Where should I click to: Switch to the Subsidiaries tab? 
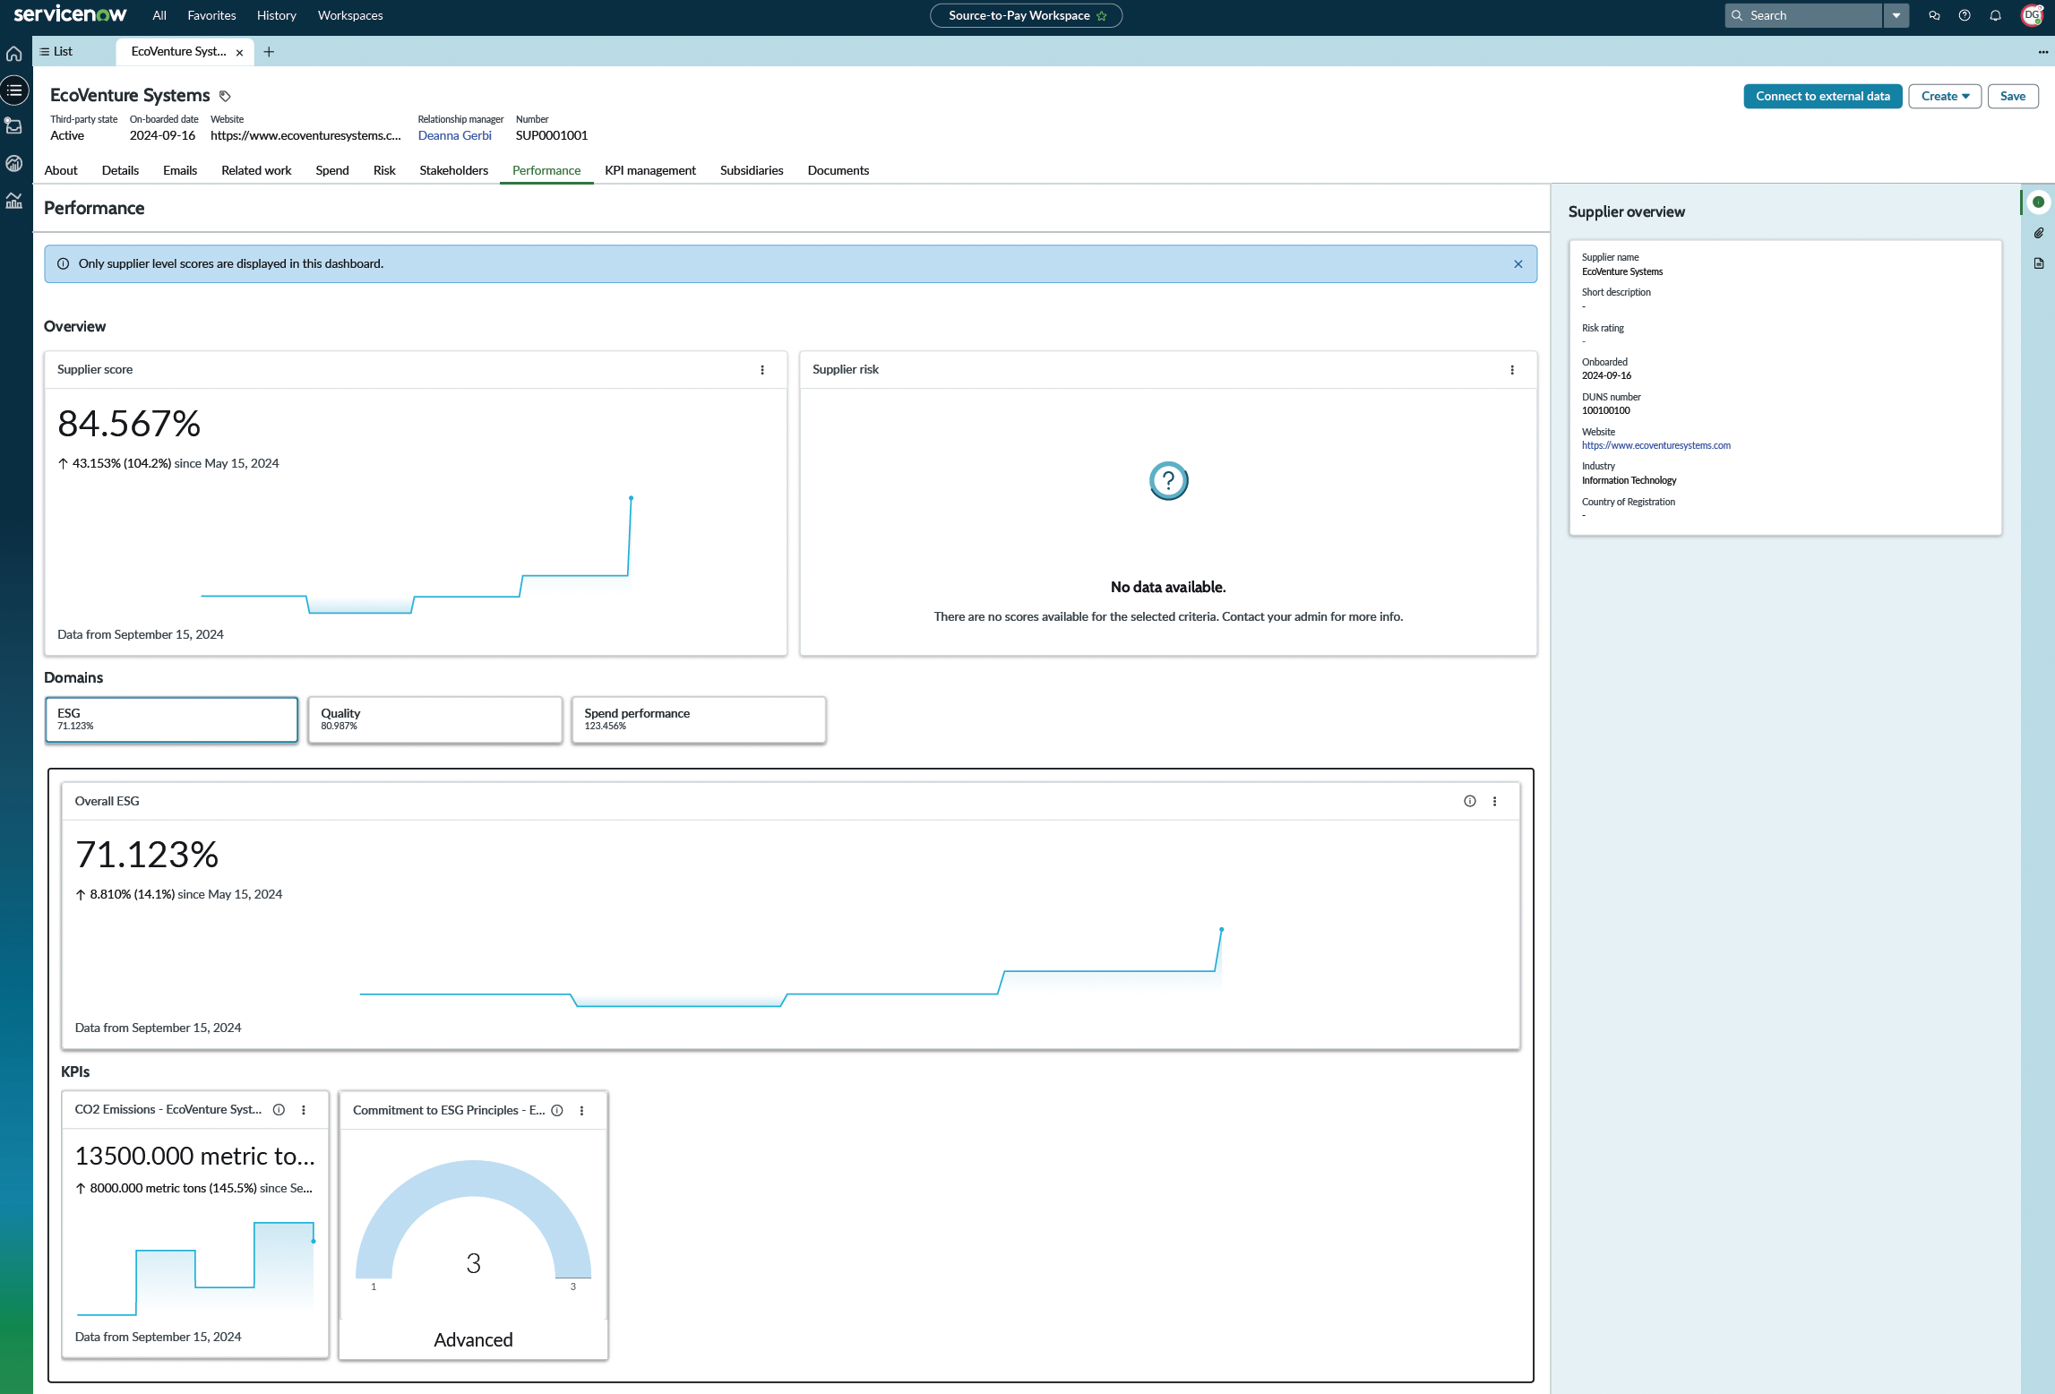point(752,170)
